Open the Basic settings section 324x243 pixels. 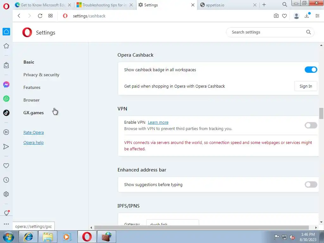pos(29,62)
